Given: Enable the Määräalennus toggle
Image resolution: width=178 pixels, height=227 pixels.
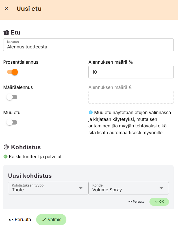Looking at the screenshot, I should click(x=12, y=97).
